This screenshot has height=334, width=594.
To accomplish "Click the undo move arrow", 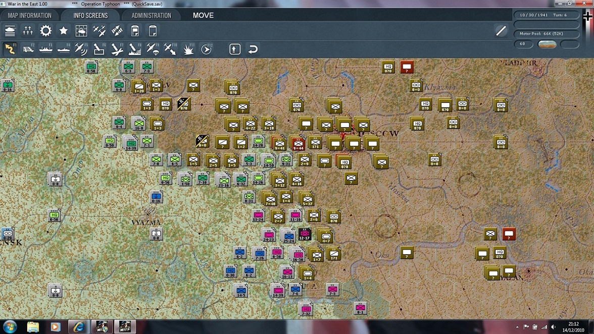I will (x=253, y=49).
